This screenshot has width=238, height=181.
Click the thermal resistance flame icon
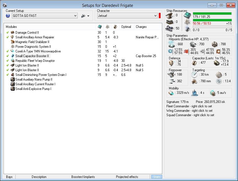pyautogui.click(x=186, y=51)
